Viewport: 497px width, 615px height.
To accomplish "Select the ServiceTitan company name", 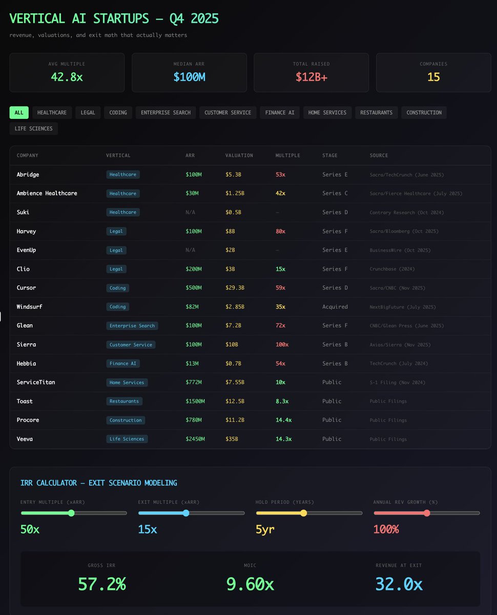I will [x=36, y=382].
